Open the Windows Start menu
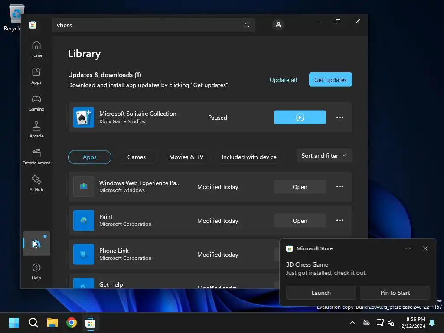The image size is (444, 333). coord(14,323)
